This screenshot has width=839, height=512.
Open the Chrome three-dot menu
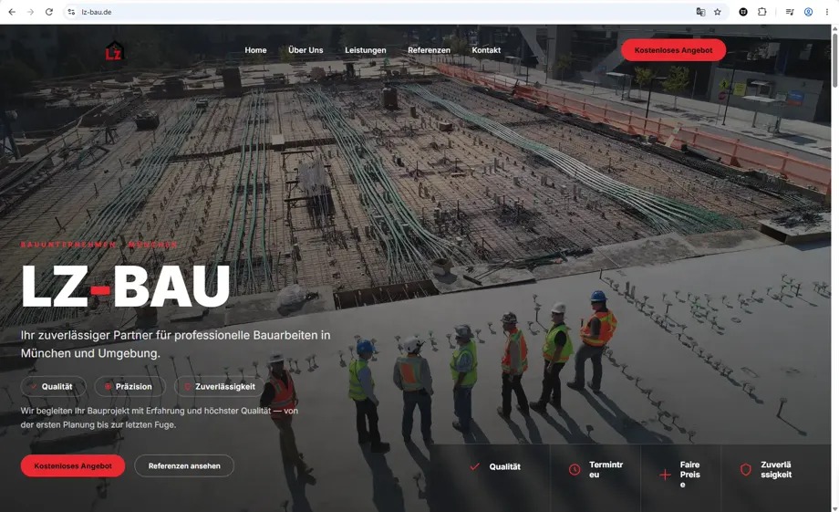(827, 12)
